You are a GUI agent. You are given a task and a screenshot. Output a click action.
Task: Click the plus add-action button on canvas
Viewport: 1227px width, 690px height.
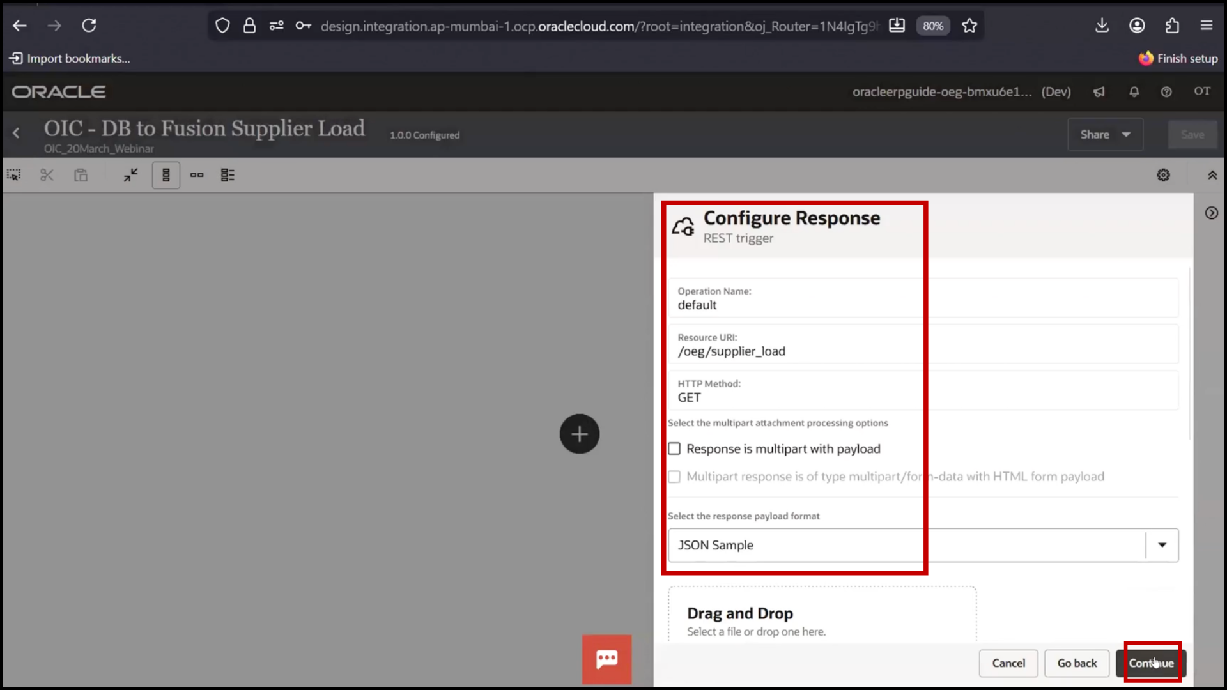tap(580, 434)
